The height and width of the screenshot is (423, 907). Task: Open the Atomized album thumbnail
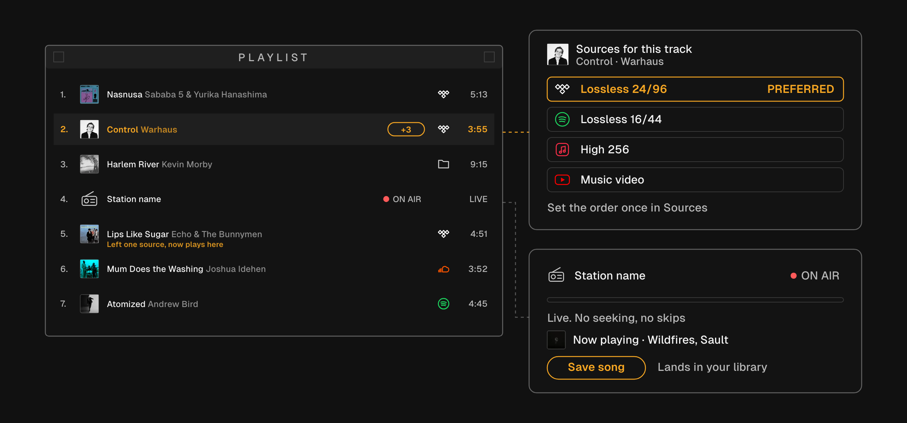89,304
